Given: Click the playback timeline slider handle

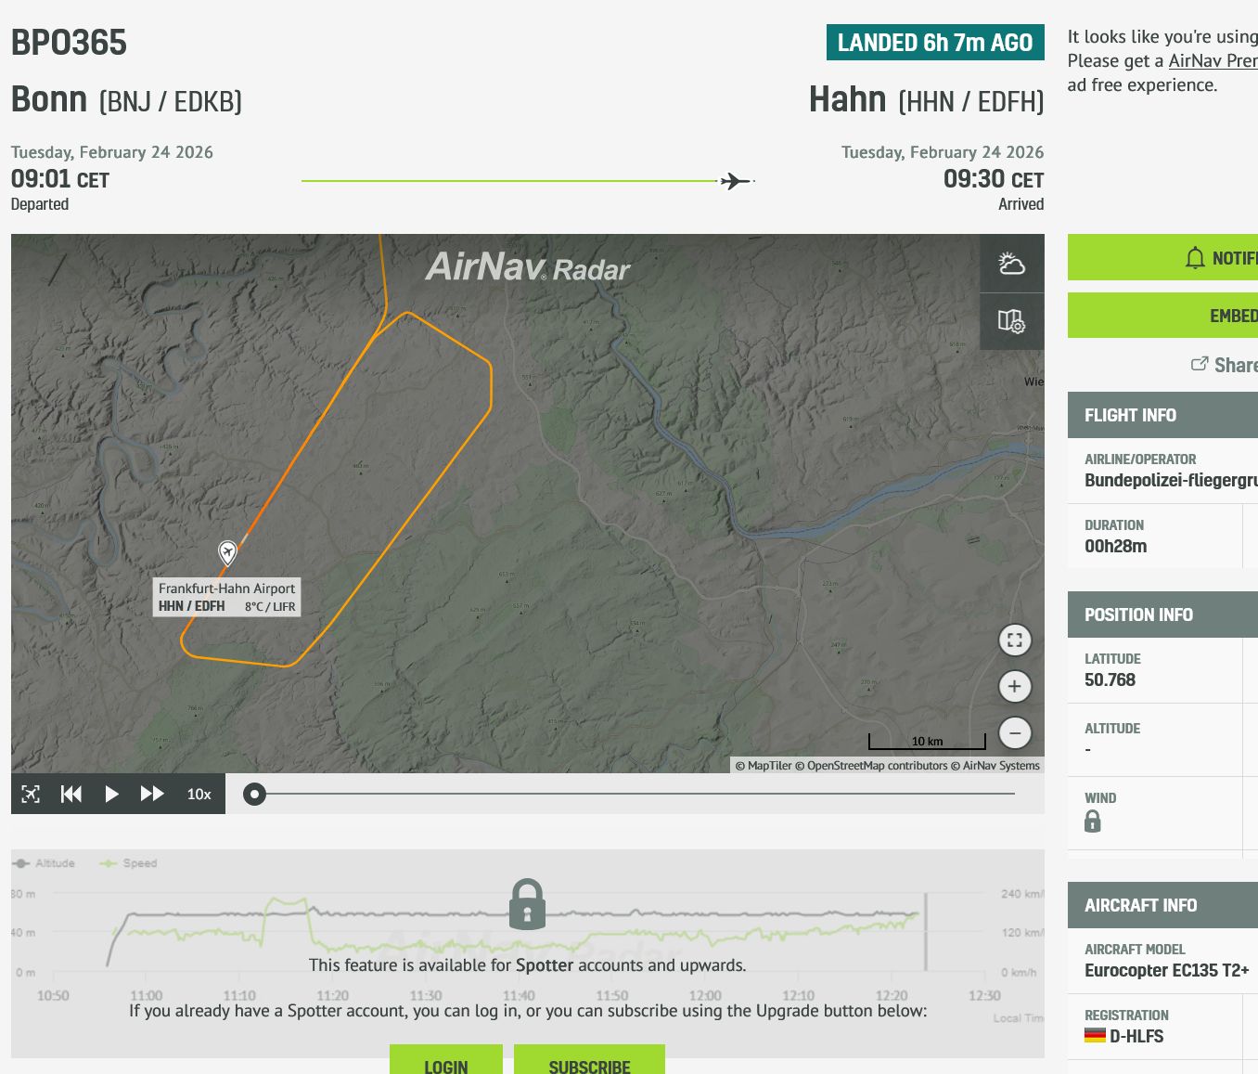Looking at the screenshot, I should tap(254, 794).
